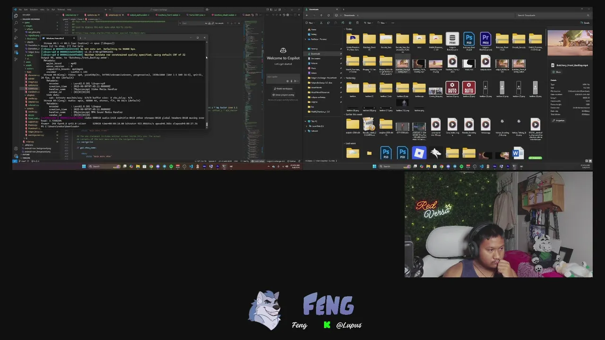Add a new tab in Windows PowerShell window

80,38
